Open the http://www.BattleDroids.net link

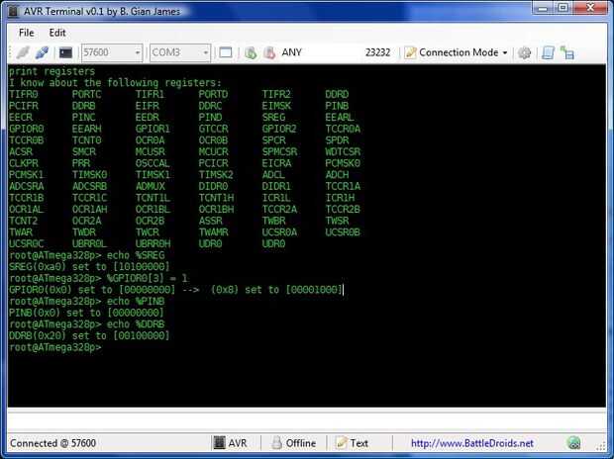click(x=471, y=443)
